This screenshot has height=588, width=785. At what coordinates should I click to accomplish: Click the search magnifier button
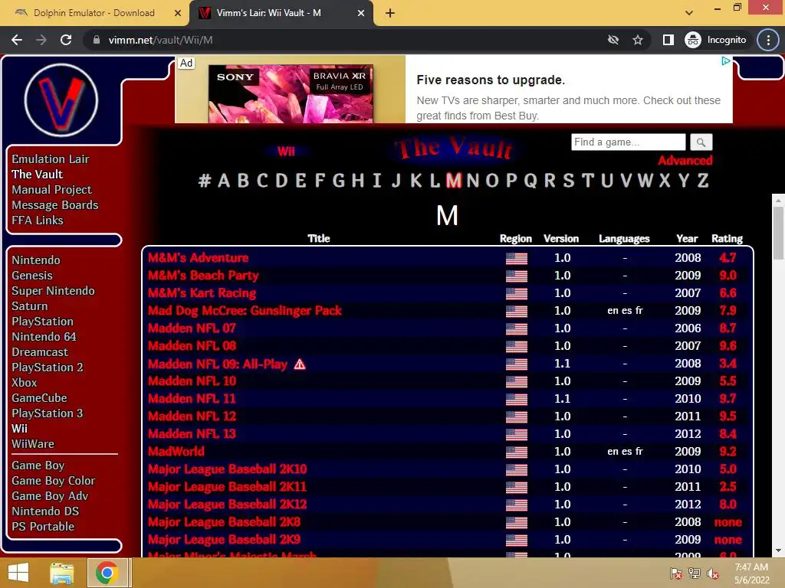pos(701,142)
